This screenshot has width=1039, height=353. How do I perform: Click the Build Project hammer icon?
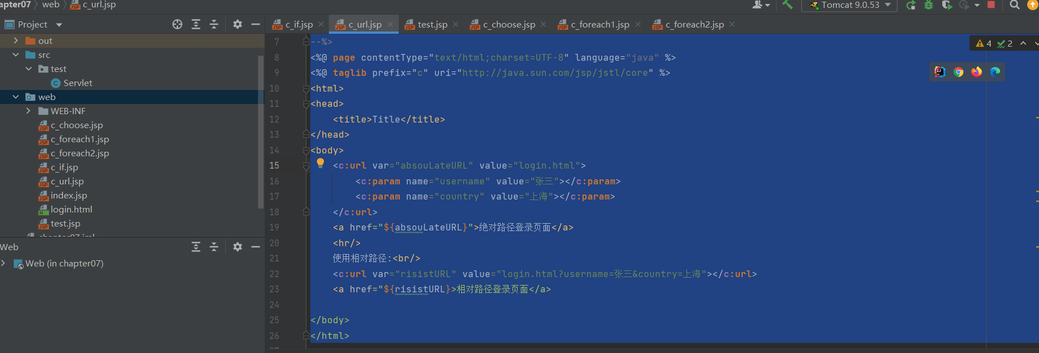tap(787, 5)
